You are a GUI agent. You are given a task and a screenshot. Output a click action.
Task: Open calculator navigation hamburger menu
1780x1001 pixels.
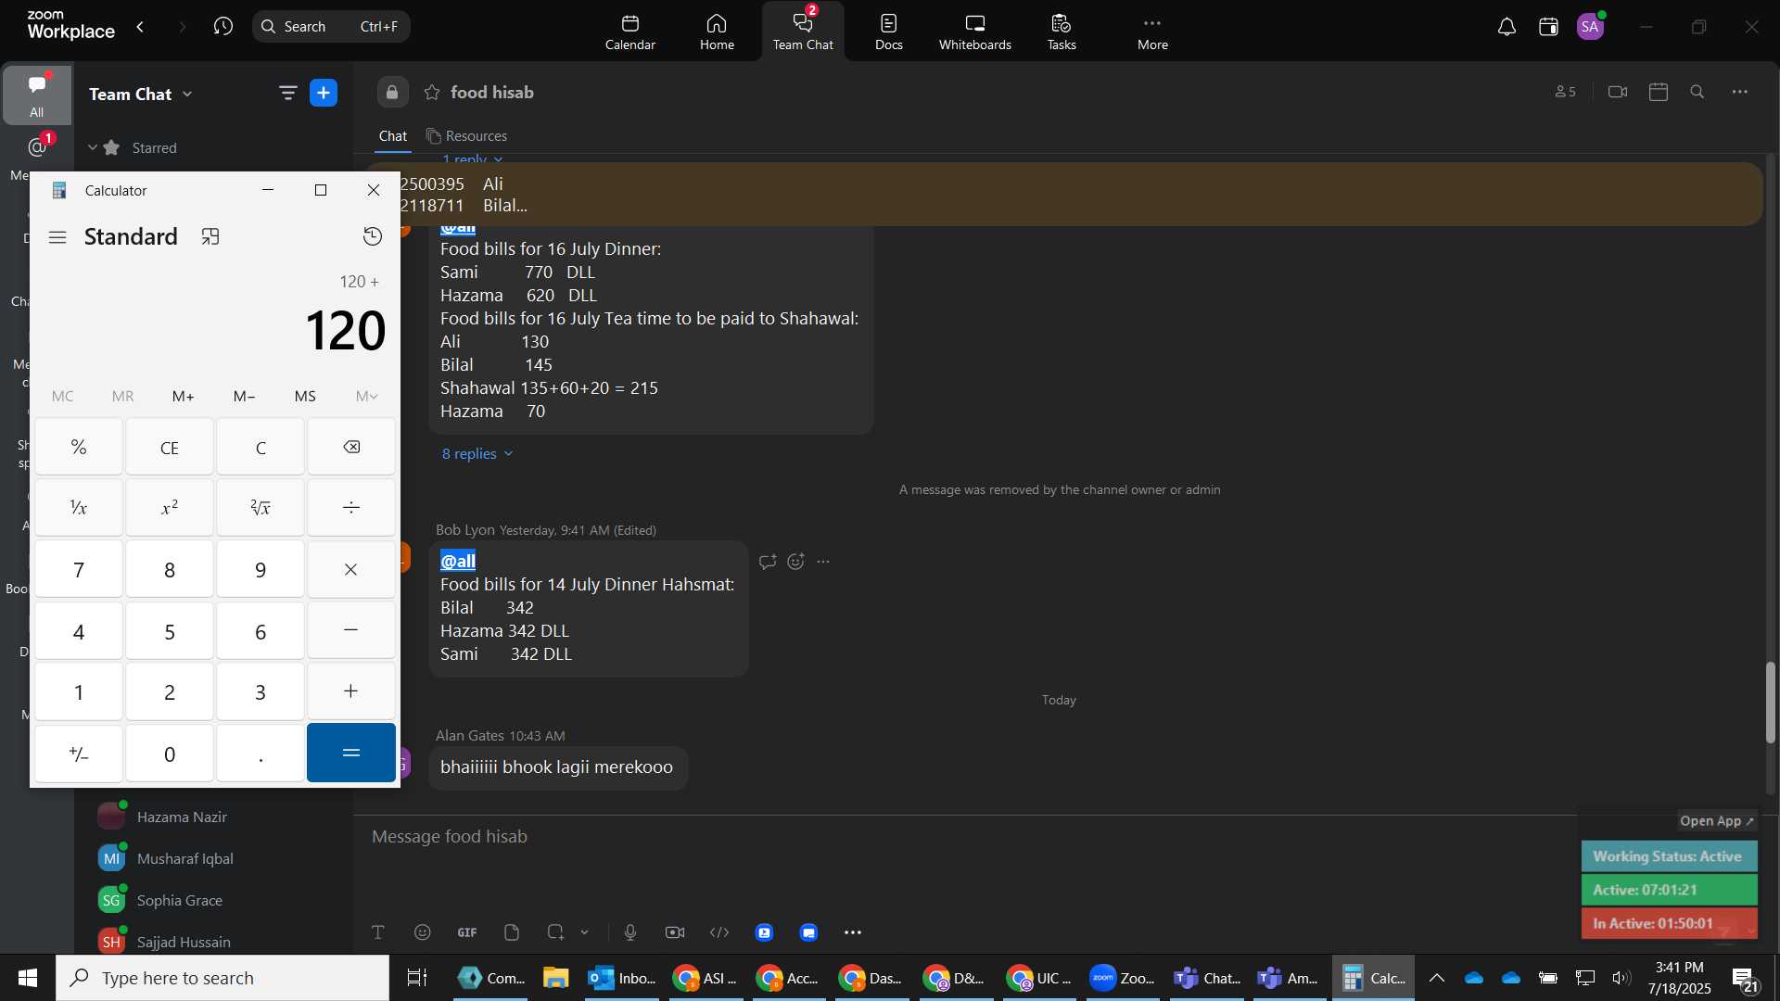(57, 237)
